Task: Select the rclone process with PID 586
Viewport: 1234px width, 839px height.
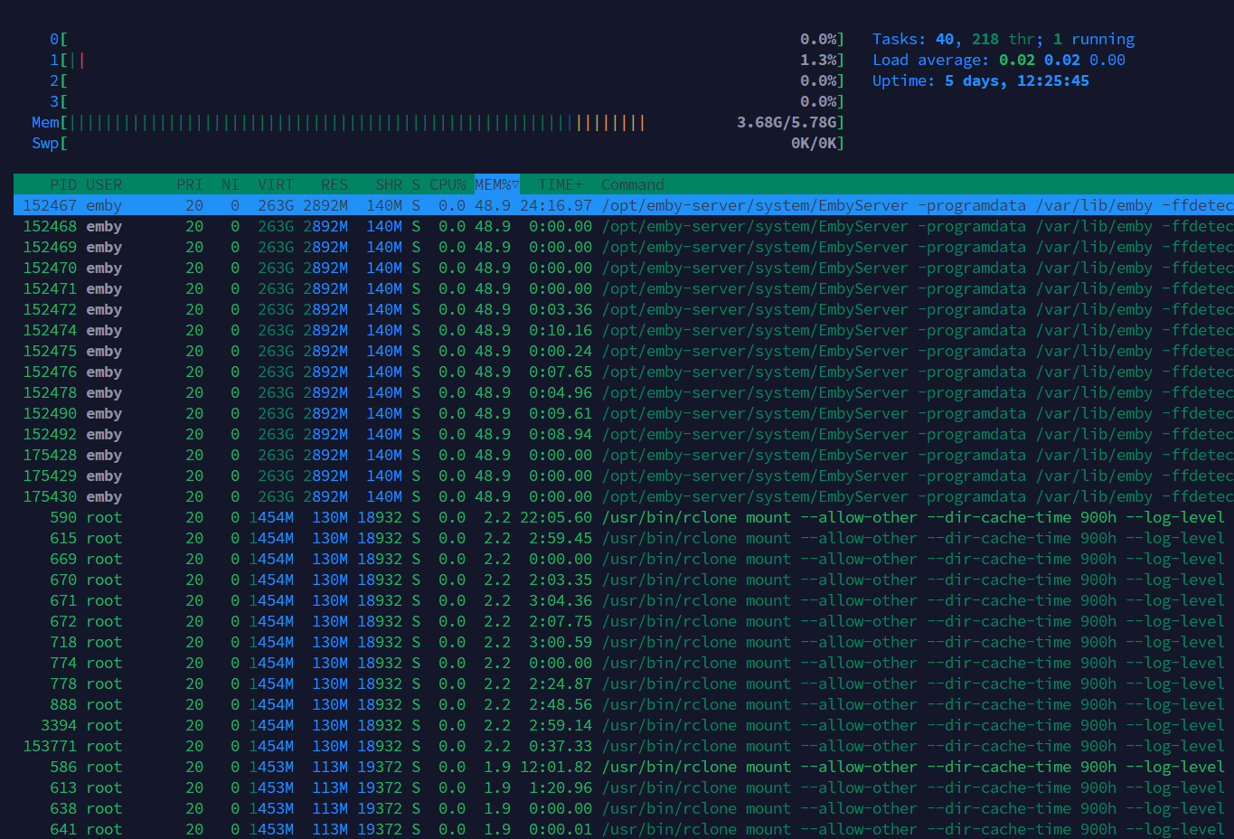Action: [624, 767]
